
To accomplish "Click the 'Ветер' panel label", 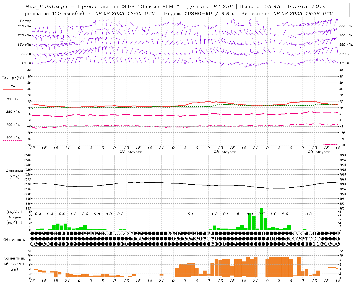I will (26, 21).
